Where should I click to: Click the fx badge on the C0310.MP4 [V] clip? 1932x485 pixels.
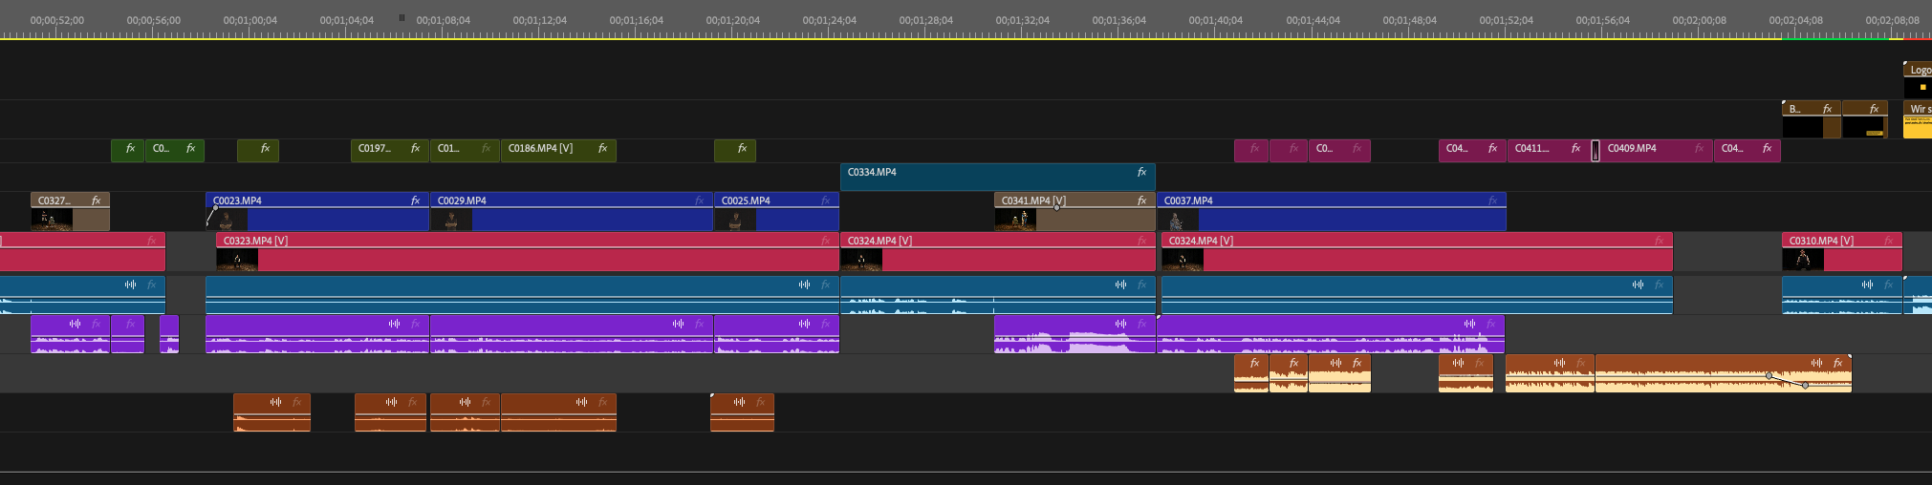1888,241
